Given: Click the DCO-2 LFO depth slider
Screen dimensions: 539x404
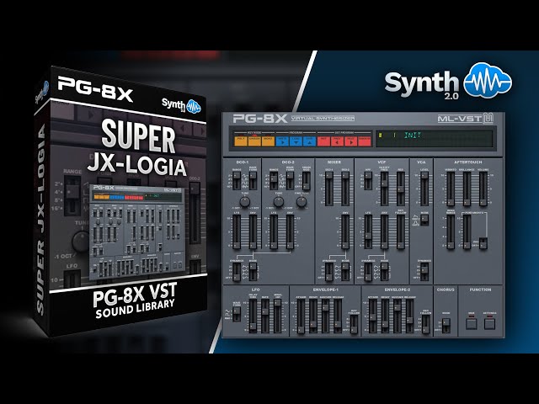Looking at the screenshot, I should point(274,231).
